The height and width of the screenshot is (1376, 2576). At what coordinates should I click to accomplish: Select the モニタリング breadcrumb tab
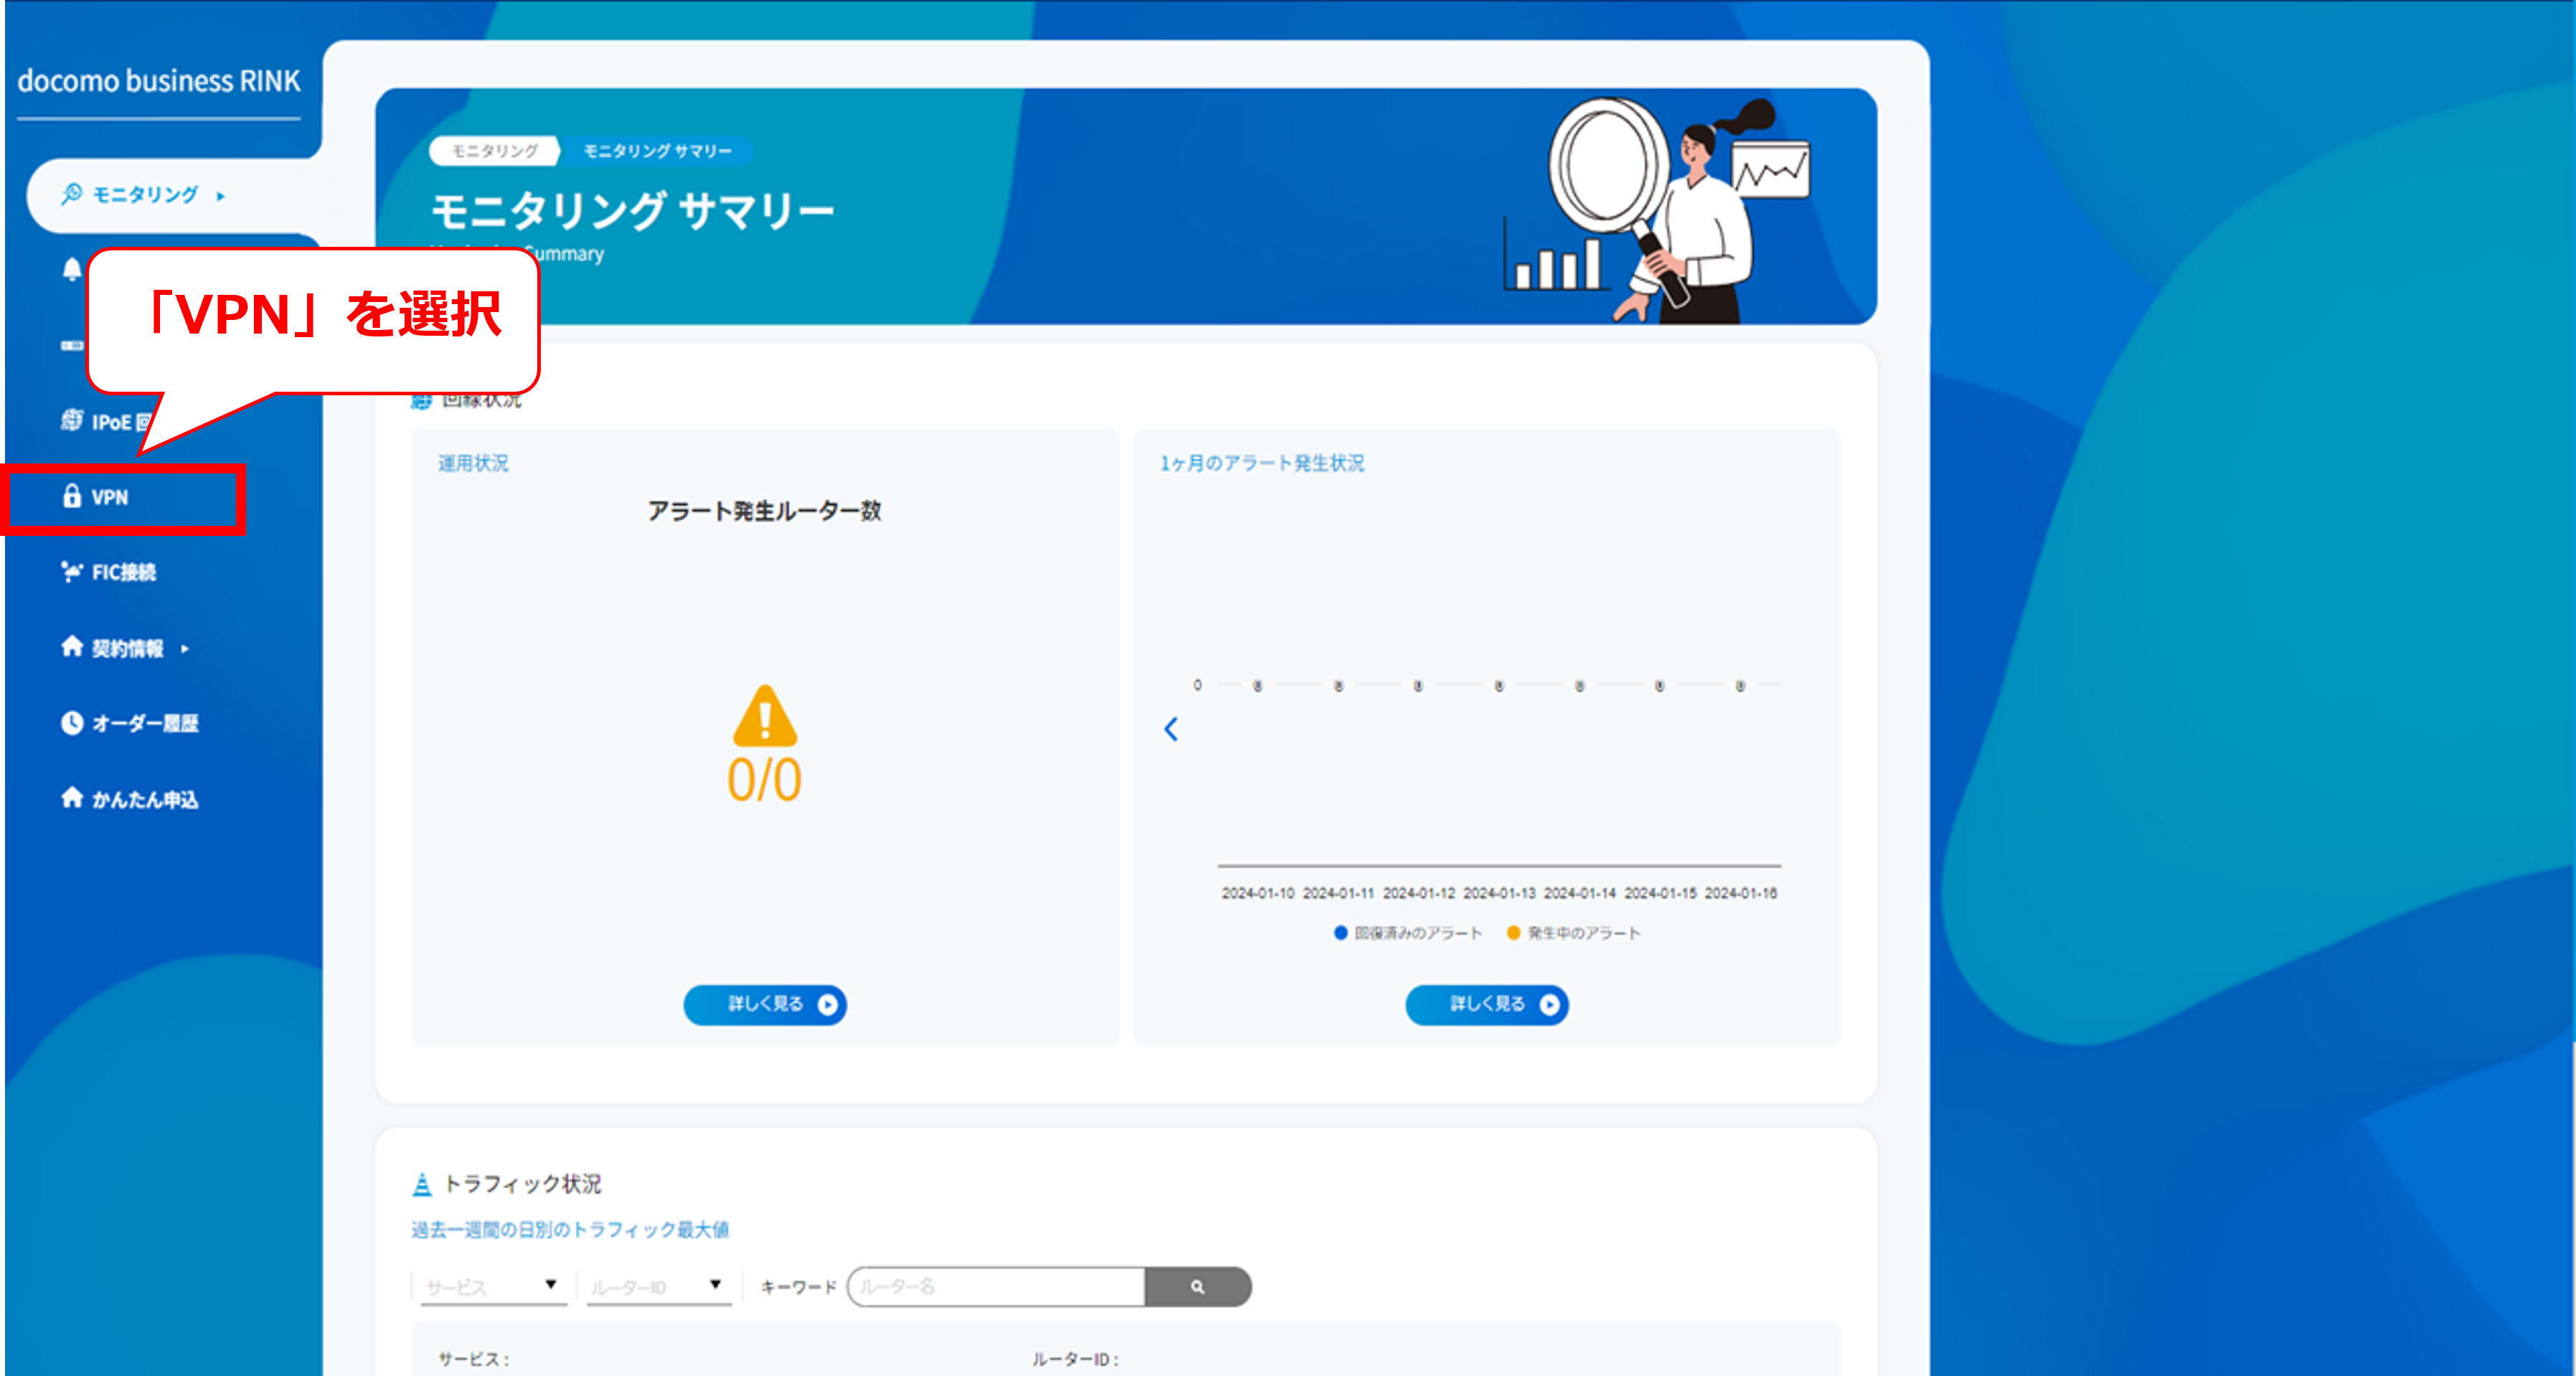point(494,151)
